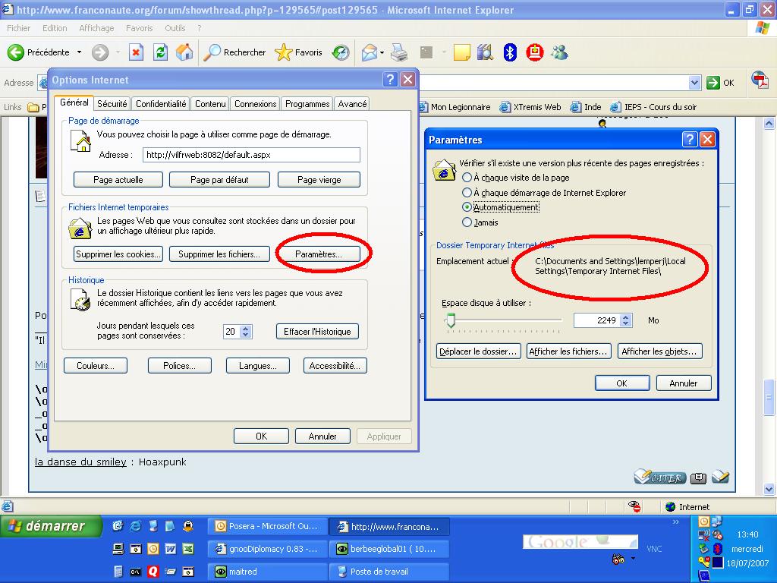Open berbeeglobal01 VNC taskbar item
Viewport: 777px width, 583px height.
click(389, 549)
